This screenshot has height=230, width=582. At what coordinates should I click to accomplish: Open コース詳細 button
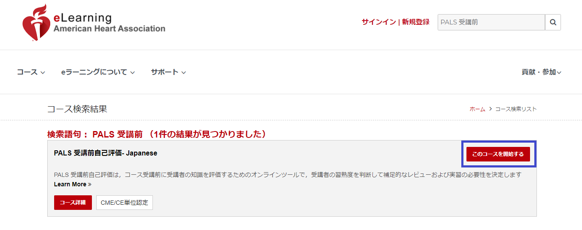tap(73, 203)
